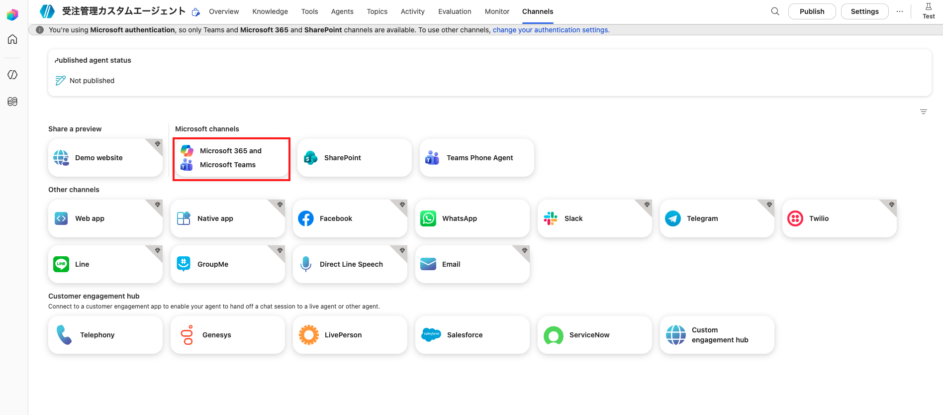Switch to the Evaluation tab
The height and width of the screenshot is (415, 943).
[x=455, y=11]
